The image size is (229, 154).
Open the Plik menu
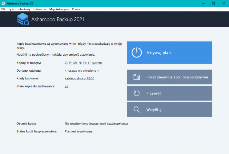4,9
